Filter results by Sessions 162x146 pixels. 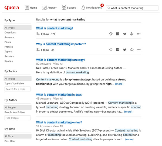[9, 56]
